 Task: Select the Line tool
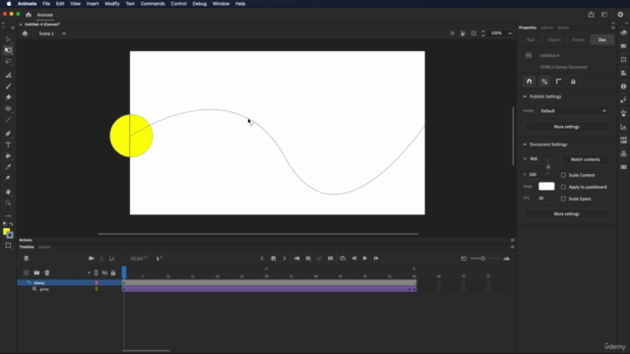tap(8, 120)
